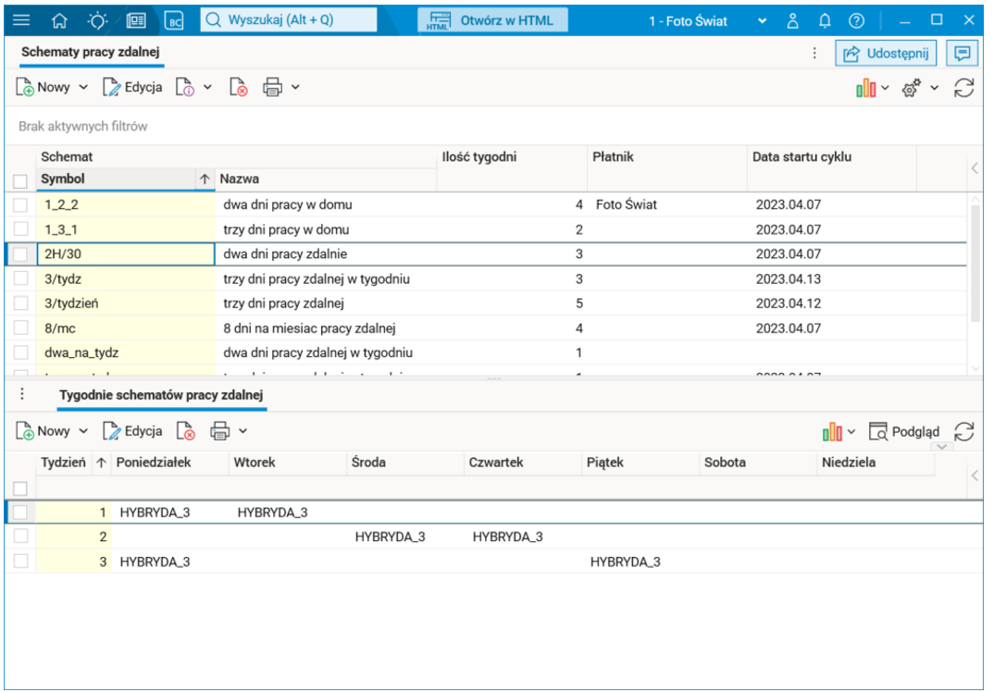Tick the checkbox for week 2 row
Screen dimensions: 994x692
tap(20, 537)
